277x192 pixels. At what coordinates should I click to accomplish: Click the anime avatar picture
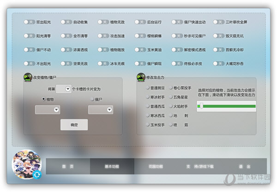pos(27,164)
